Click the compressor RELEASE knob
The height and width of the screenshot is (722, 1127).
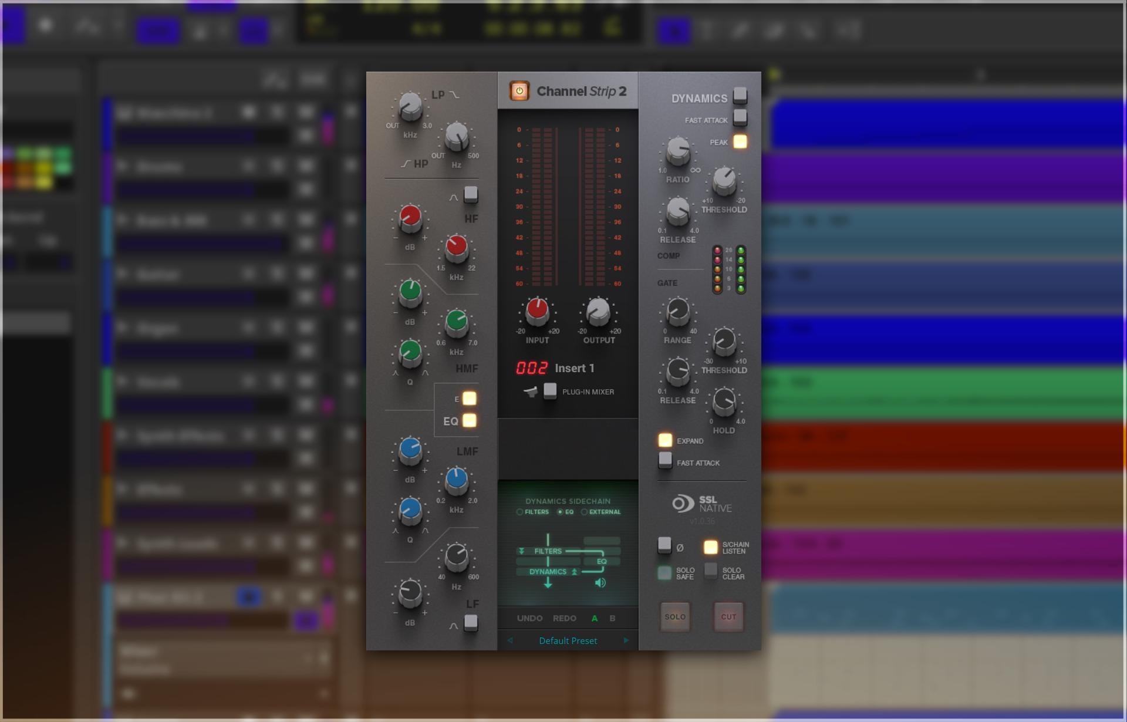[678, 211]
